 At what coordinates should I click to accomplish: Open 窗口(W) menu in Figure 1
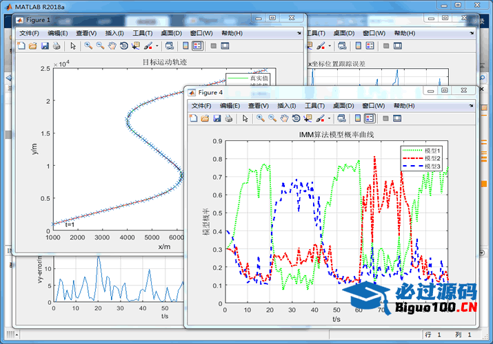pos(201,33)
